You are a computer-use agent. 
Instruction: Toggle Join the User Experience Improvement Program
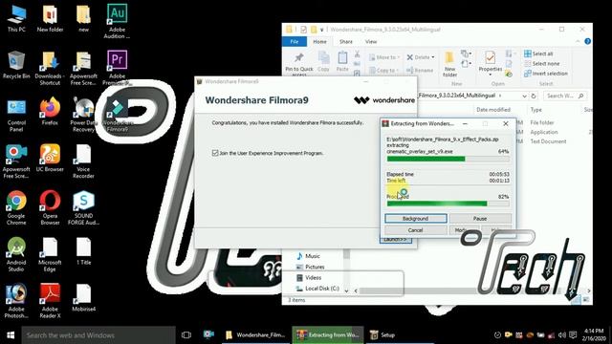point(215,153)
